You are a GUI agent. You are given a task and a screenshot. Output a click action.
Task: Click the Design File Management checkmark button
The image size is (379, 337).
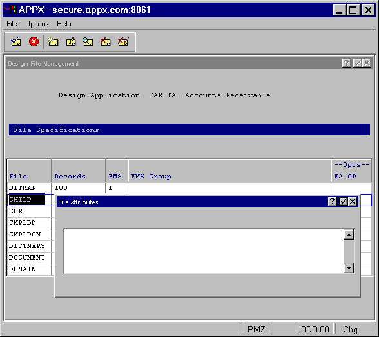tap(357, 63)
